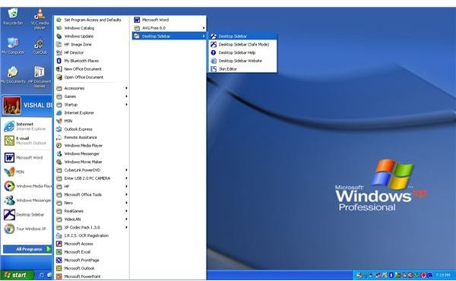The image size is (456, 281).
Task: Launch Desktop Sidebar from recent list
Action: [26, 214]
